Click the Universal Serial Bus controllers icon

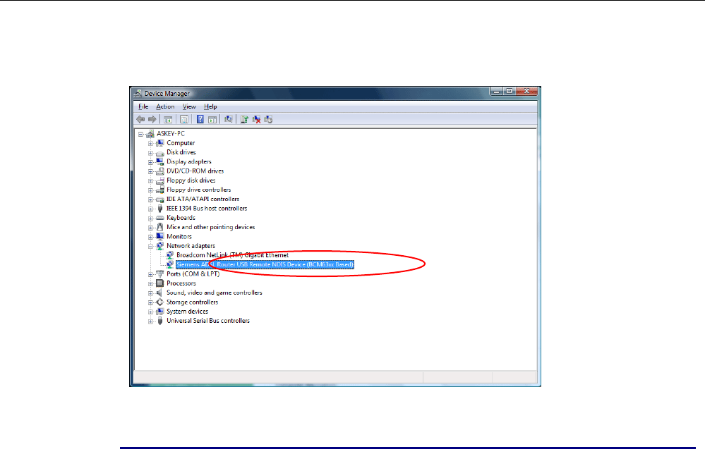point(159,321)
